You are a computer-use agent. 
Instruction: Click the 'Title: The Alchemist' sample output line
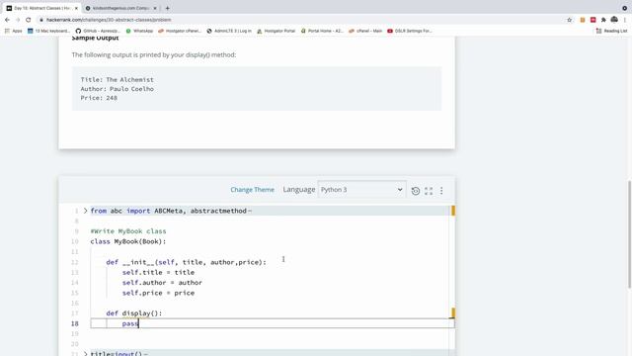[x=118, y=80]
